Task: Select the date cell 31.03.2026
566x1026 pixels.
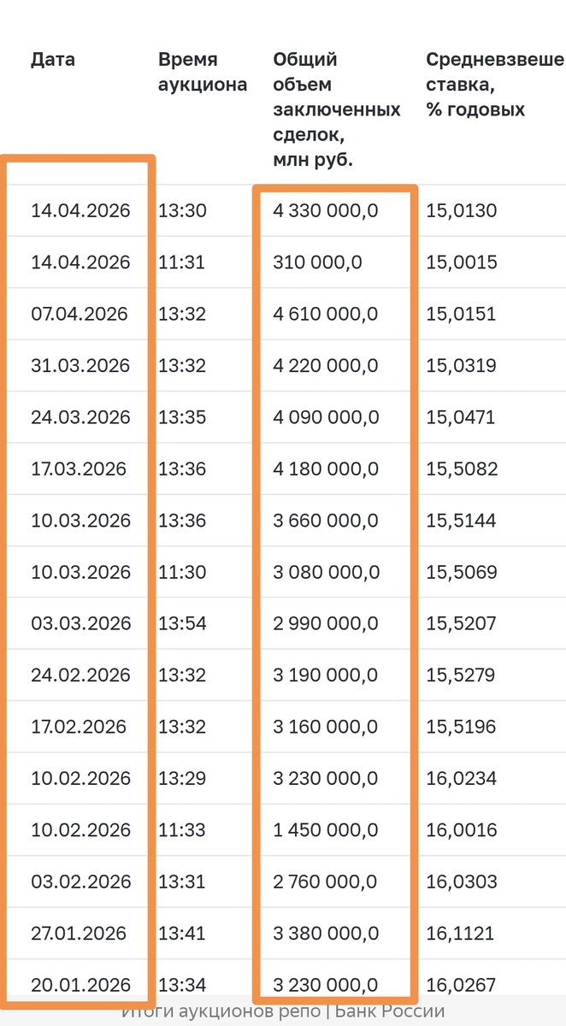Action: [80, 366]
